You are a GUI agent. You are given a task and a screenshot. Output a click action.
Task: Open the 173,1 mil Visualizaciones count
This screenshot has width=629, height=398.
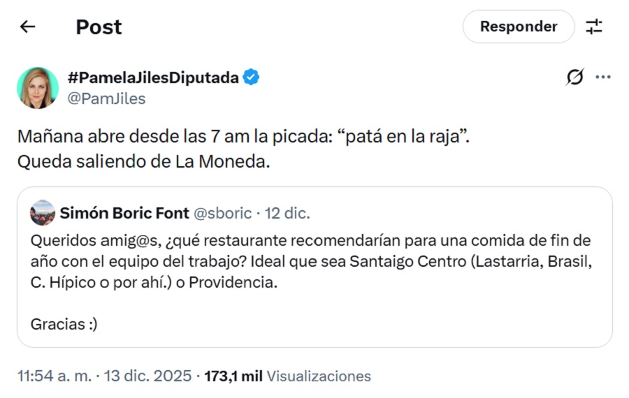[x=287, y=376]
